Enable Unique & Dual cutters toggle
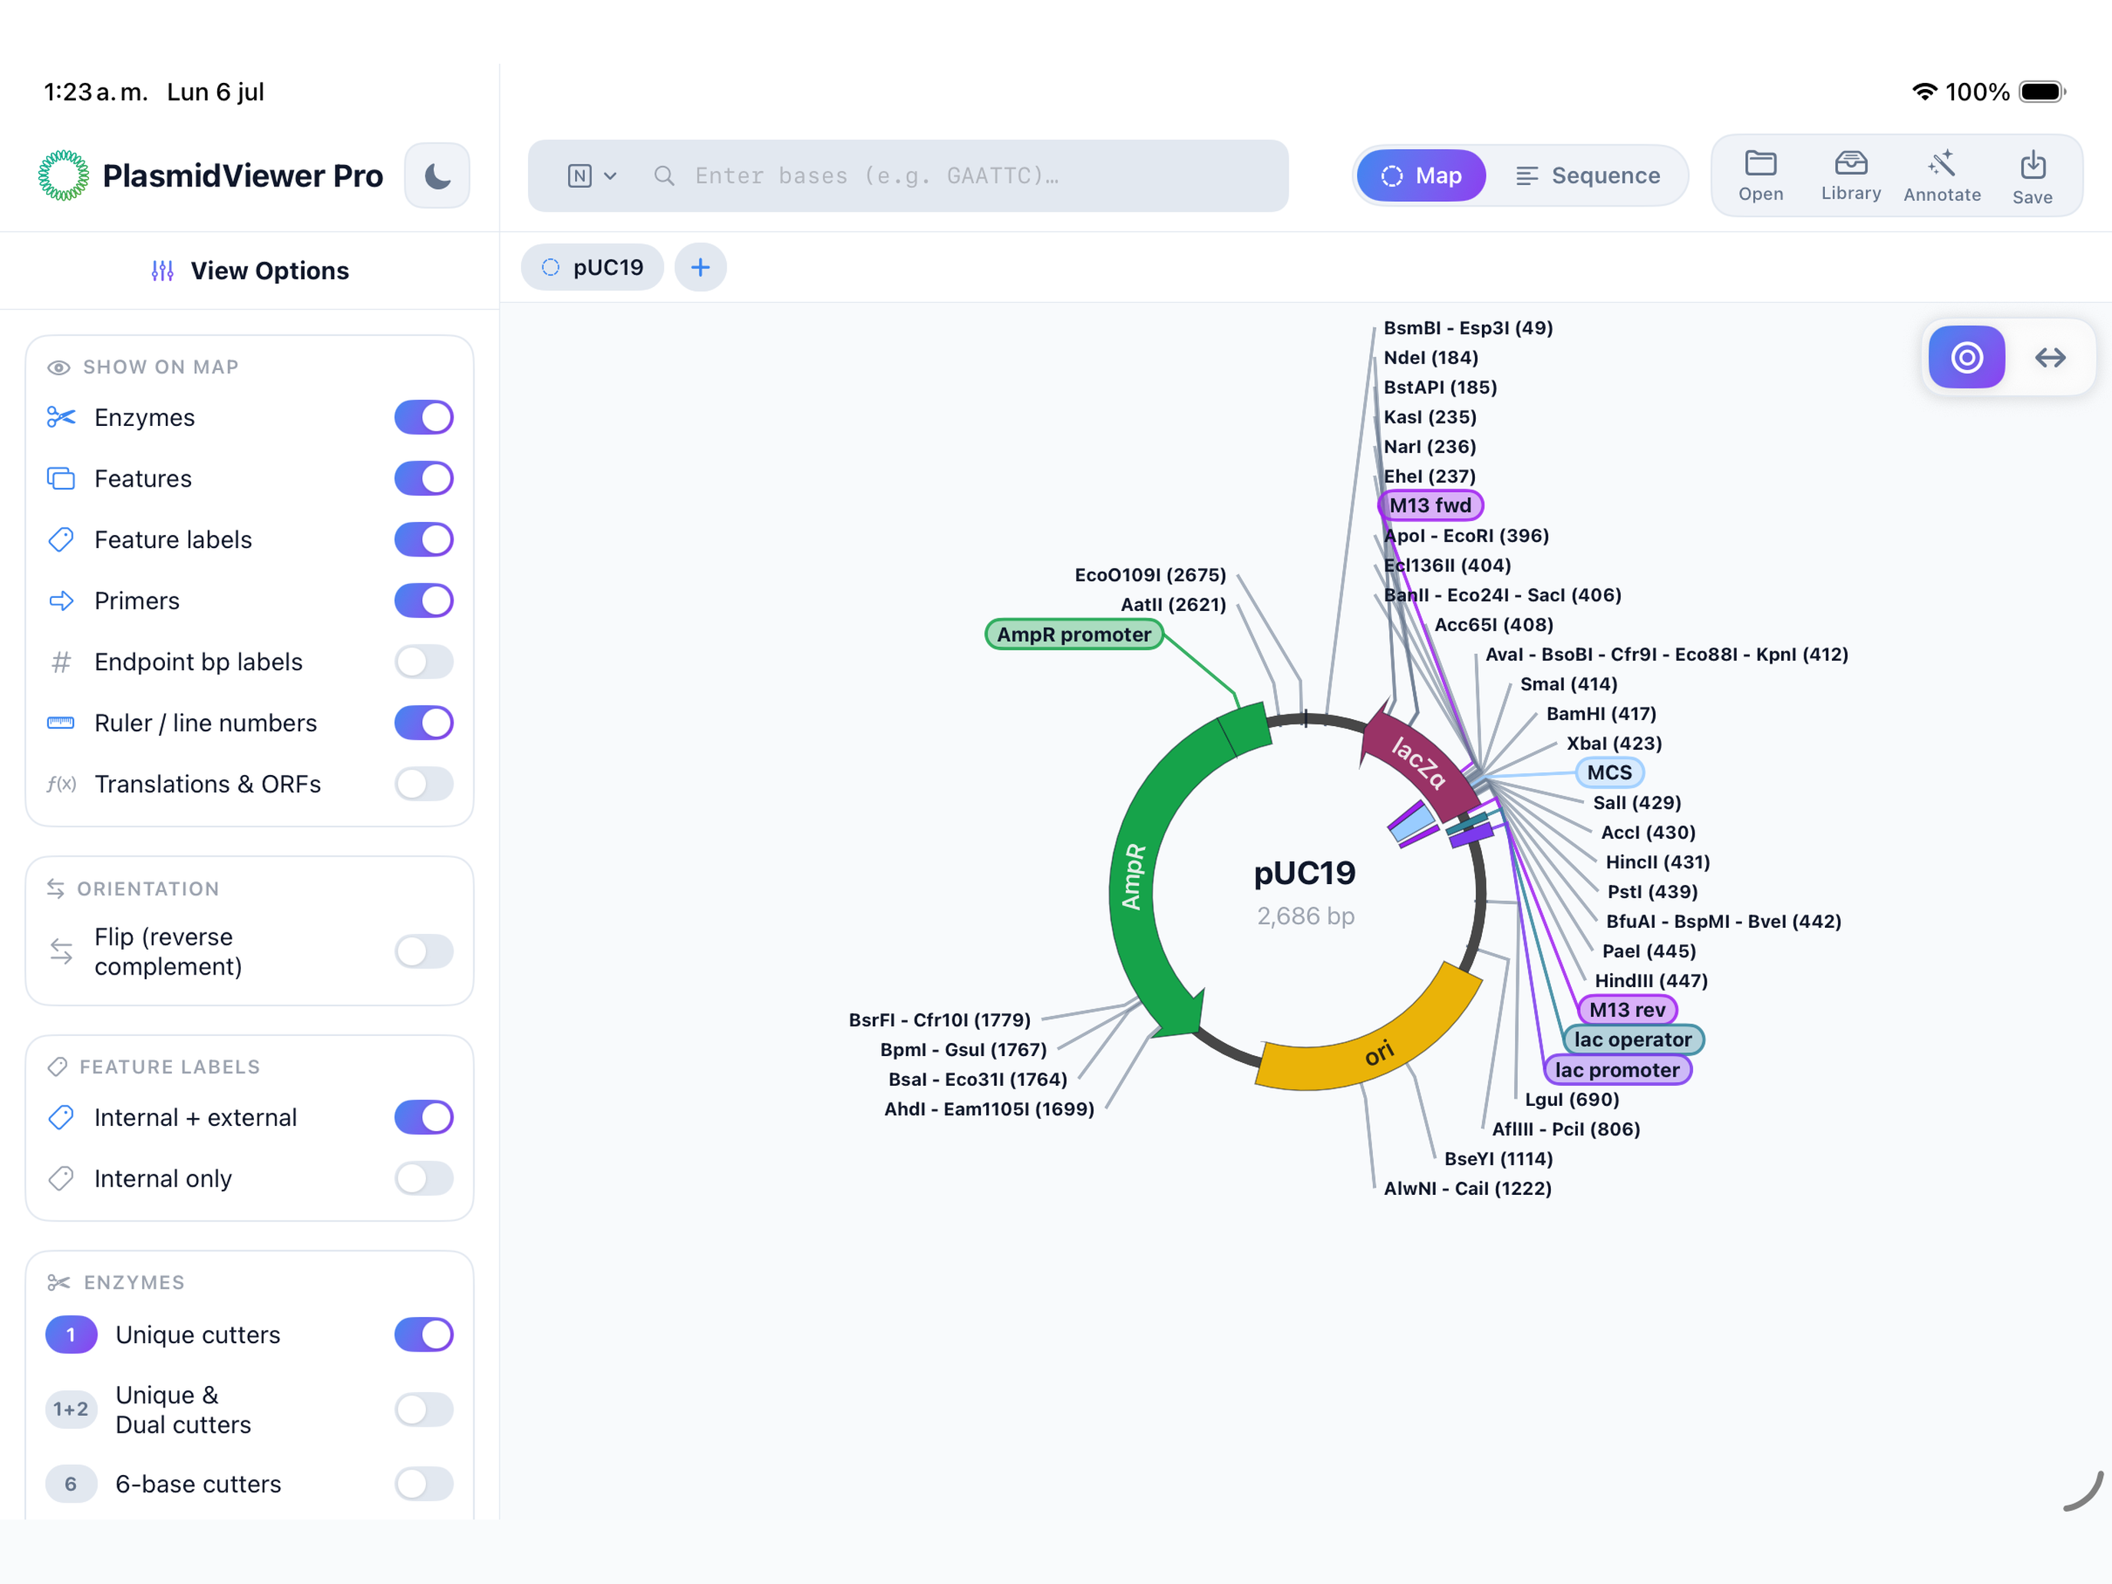 pos(424,1409)
